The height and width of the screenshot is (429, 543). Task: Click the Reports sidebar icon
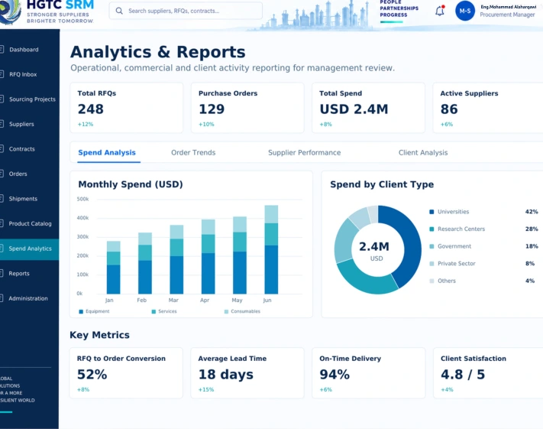coord(2,274)
